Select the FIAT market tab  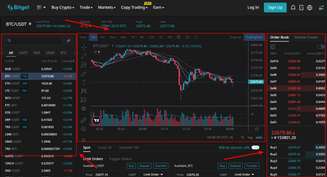pos(36,53)
